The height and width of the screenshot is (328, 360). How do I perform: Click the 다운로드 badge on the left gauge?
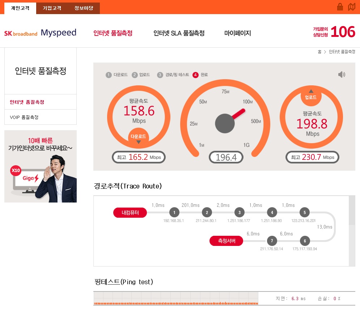[139, 137]
